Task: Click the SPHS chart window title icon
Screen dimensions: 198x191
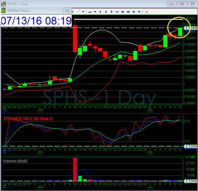Action: click(x=4, y=3)
